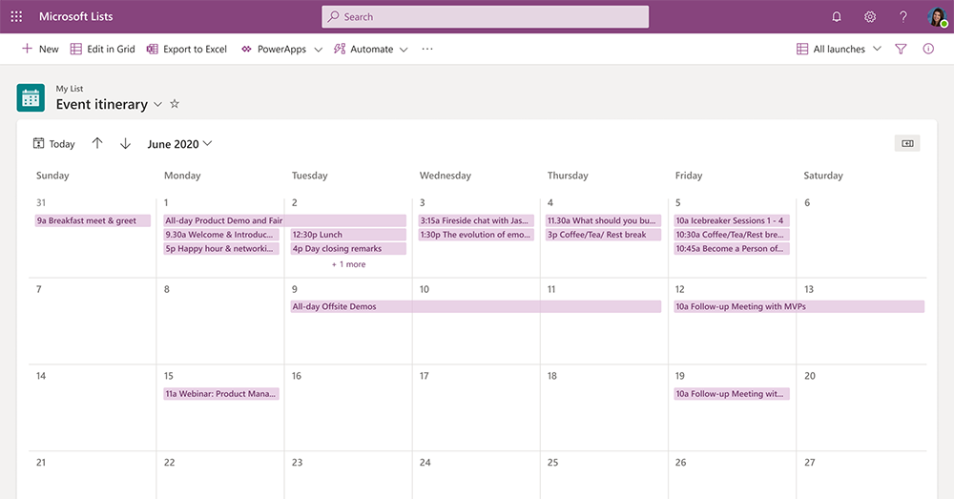The height and width of the screenshot is (499, 954).
Task: Click inside the Search box
Action: [x=485, y=16]
